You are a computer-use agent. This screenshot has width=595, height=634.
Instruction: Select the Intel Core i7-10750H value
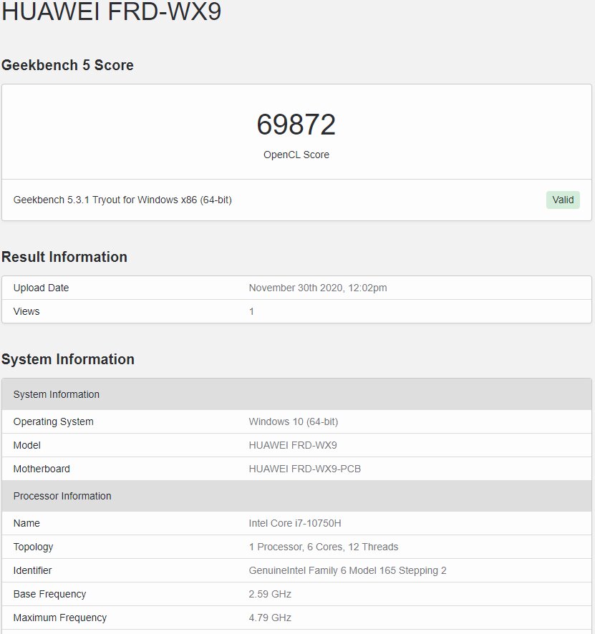[295, 523]
